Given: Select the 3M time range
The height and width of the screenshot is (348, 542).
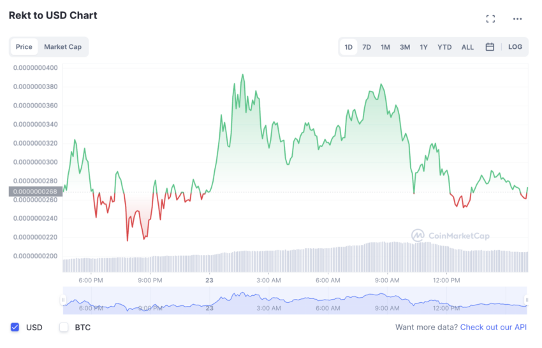Looking at the screenshot, I should click(x=405, y=47).
